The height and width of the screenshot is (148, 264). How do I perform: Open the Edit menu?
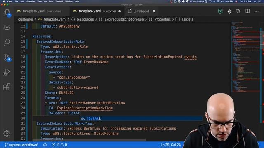point(22,2)
